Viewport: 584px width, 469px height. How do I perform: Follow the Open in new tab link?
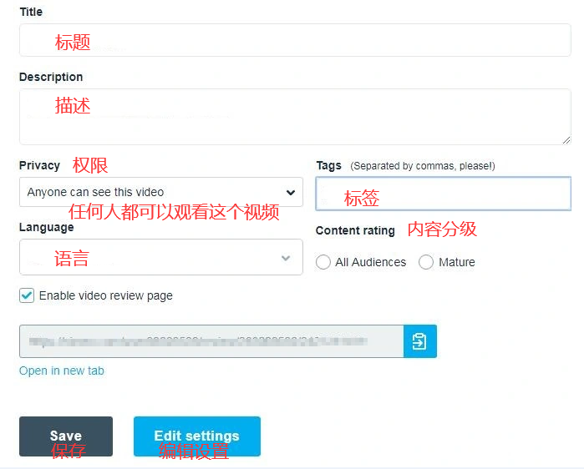[62, 371]
